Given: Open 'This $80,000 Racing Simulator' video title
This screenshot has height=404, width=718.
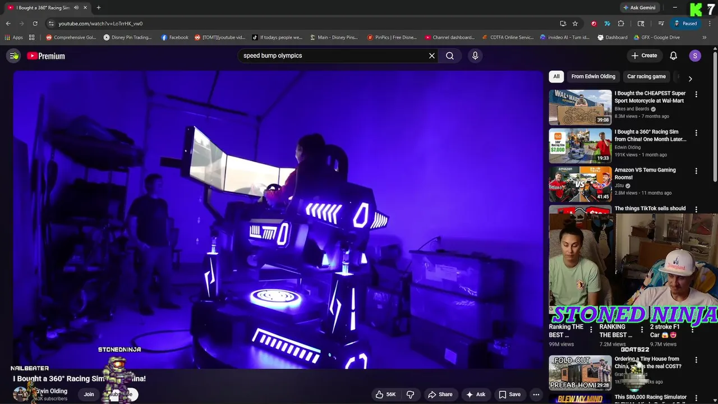Looking at the screenshot, I should (651, 397).
